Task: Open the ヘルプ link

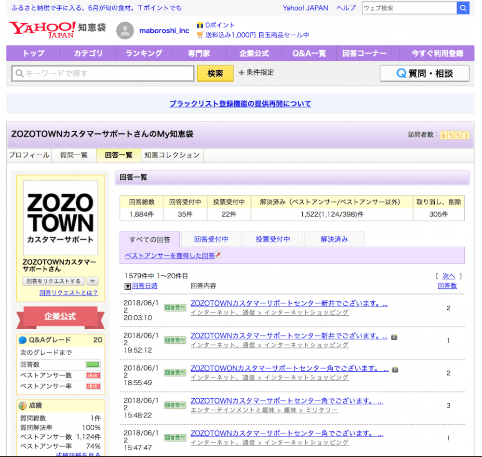Action: click(346, 8)
